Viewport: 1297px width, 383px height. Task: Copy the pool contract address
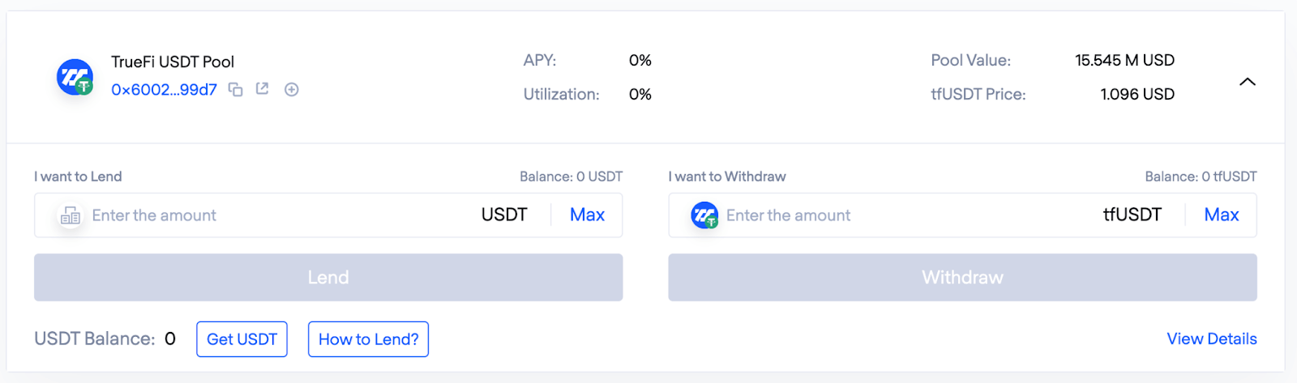pos(235,89)
